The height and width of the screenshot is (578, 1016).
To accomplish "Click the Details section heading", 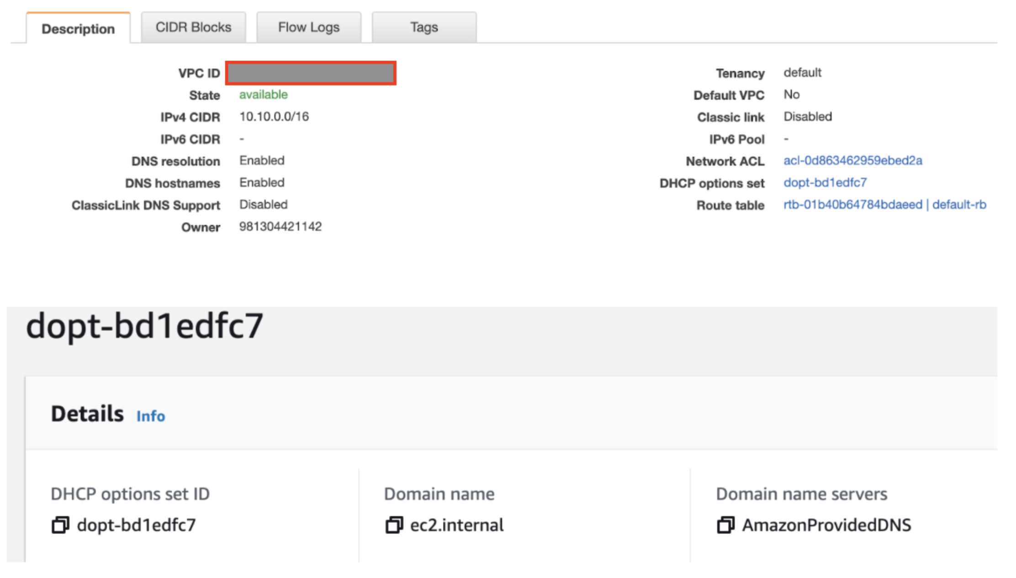I will [86, 414].
